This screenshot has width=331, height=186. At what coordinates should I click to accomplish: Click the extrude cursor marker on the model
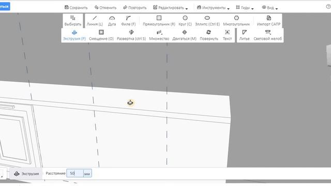[130, 103]
